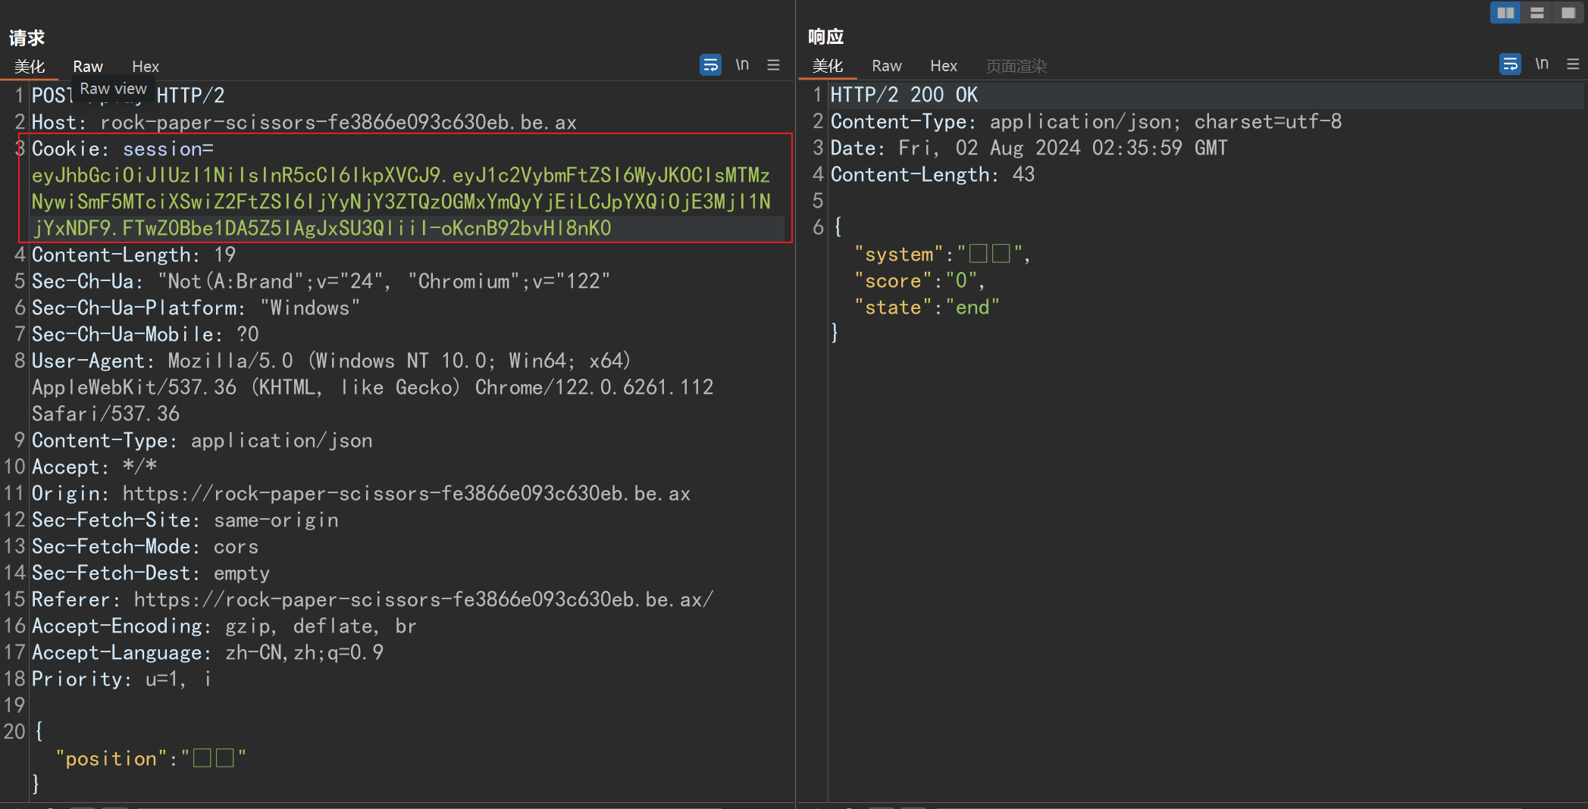Toggle non-printable \n characters in response
Image resolution: width=1588 pixels, height=809 pixels.
click(x=1542, y=64)
